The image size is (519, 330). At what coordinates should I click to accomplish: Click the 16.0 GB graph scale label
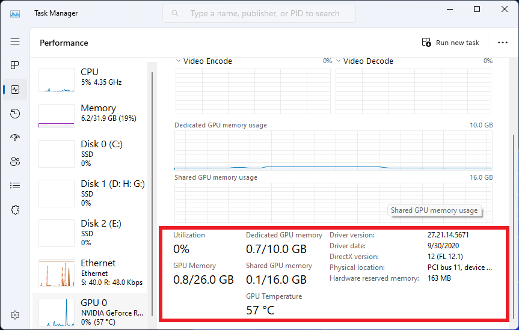pyautogui.click(x=481, y=177)
